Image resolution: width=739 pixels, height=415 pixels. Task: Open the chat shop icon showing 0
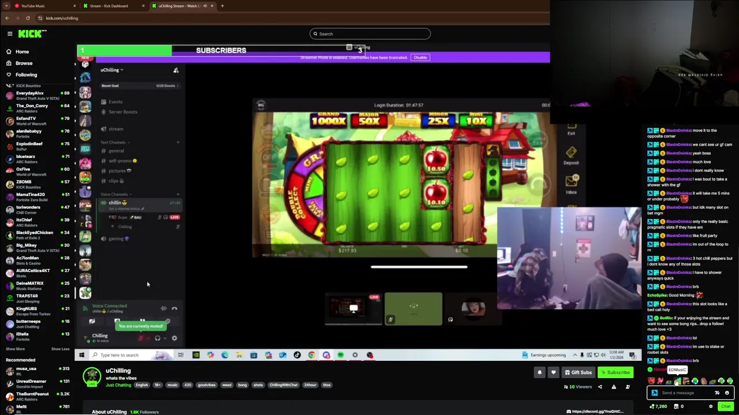678,406
